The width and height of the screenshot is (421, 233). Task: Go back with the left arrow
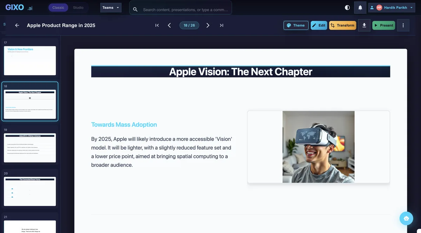[17, 25]
